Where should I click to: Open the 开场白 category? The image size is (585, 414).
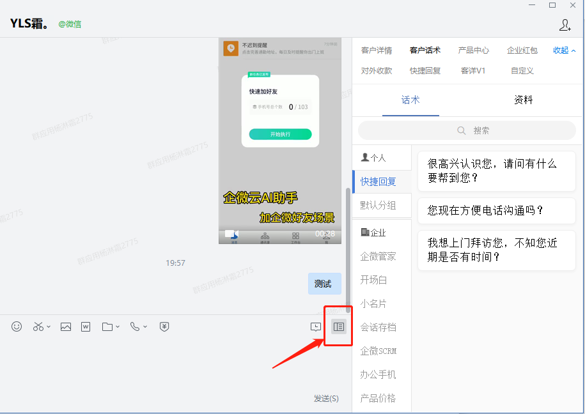point(373,280)
